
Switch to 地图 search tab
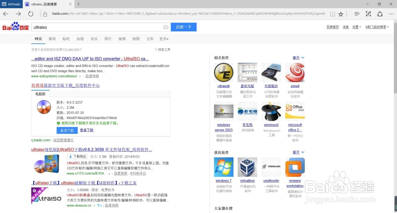136,39
